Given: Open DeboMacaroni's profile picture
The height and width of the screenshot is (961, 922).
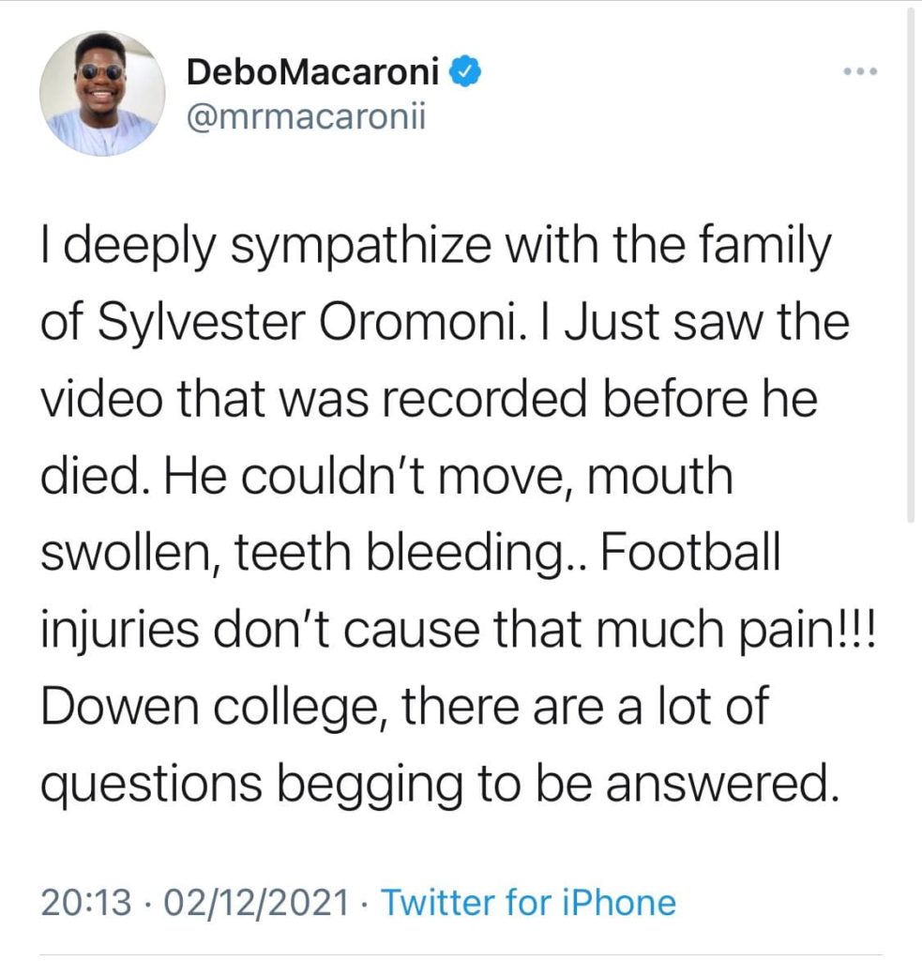Looking at the screenshot, I should (103, 94).
